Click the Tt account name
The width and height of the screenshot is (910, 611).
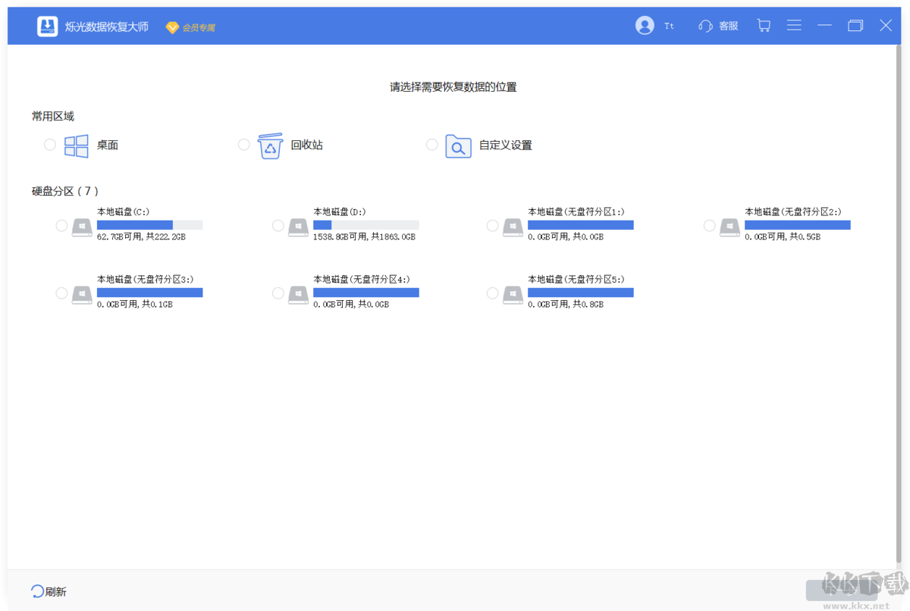[x=668, y=25]
